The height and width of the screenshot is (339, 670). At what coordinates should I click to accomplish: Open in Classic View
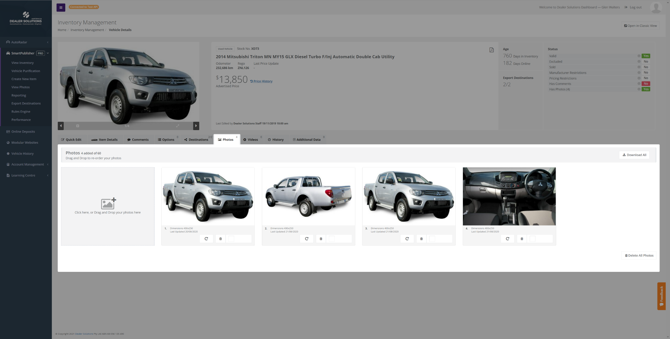640,26
